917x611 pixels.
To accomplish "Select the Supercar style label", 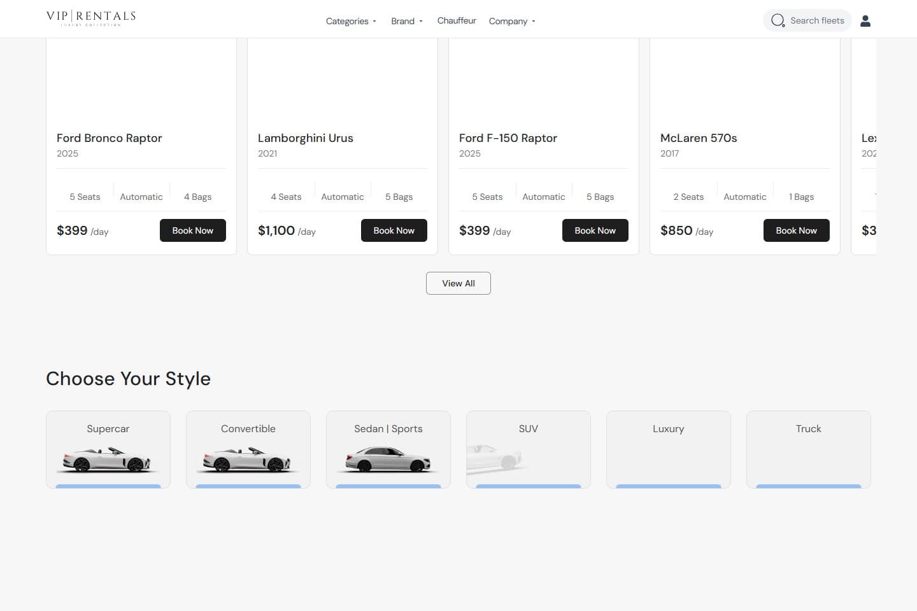I will 108,429.
